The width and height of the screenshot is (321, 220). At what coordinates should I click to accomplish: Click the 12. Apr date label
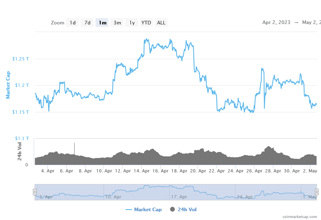pyautogui.click(x=123, y=171)
